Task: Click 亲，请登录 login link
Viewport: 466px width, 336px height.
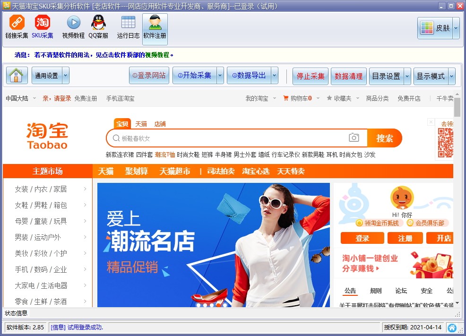Action: pyautogui.click(x=57, y=98)
